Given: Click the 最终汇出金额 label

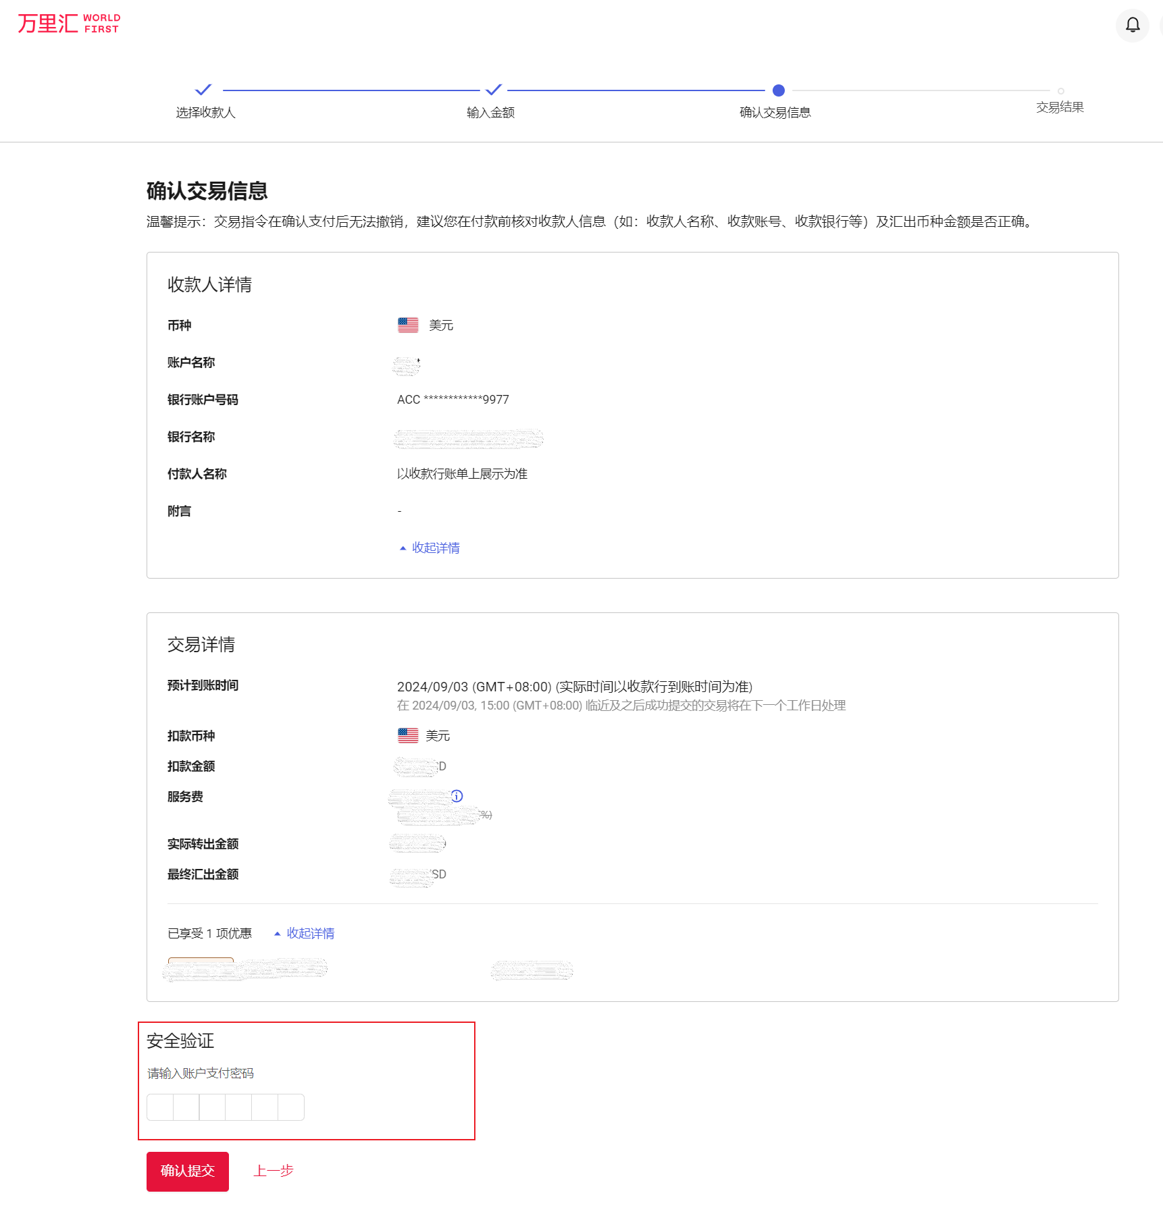Looking at the screenshot, I should point(203,874).
